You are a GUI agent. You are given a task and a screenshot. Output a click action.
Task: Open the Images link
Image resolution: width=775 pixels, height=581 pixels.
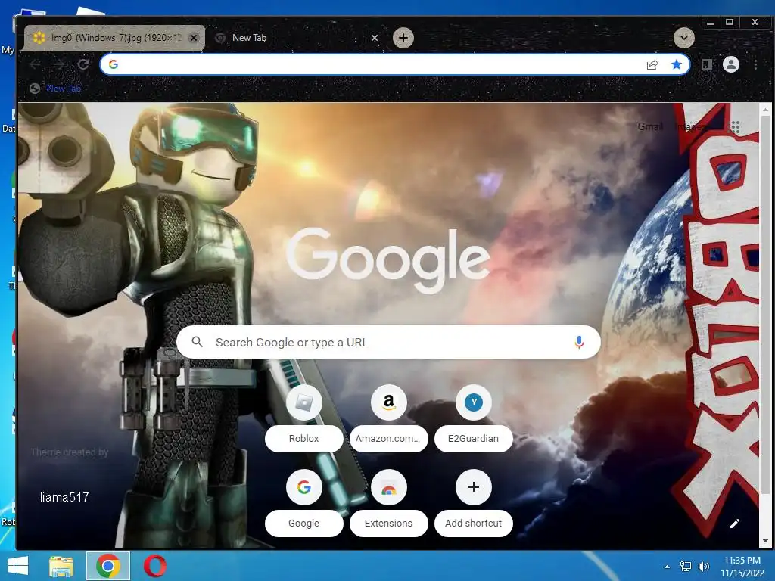690,126
